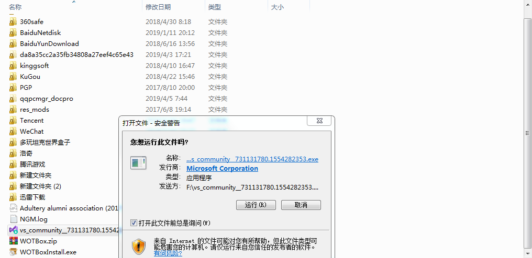Select the 新建文件夹 (2) folder icon
This screenshot has width=532, height=258.
[x=13, y=186]
